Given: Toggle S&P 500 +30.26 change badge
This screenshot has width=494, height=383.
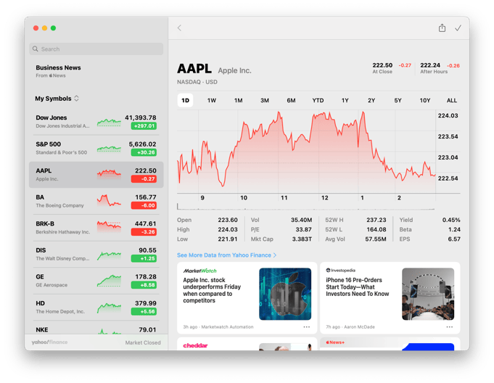Looking at the screenshot, I should [144, 152].
